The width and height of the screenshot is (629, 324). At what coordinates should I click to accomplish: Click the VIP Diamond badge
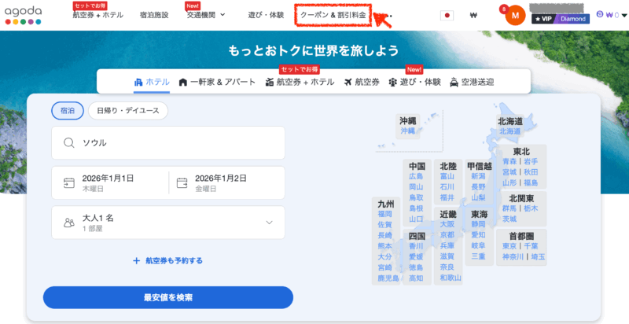561,19
